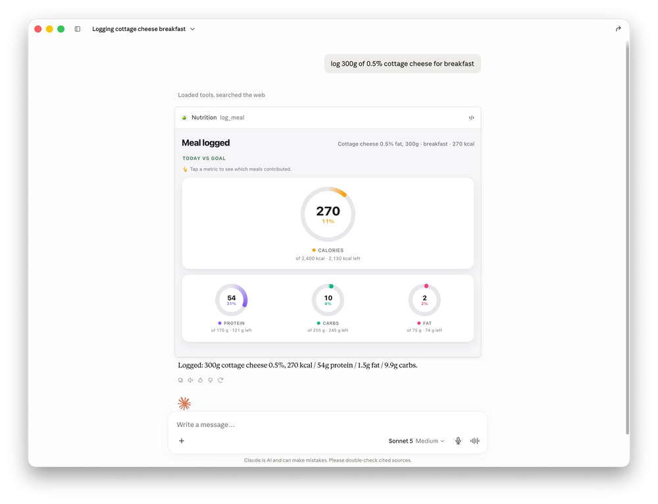
Task: Retry the response with refresh icon
Action: coord(220,380)
